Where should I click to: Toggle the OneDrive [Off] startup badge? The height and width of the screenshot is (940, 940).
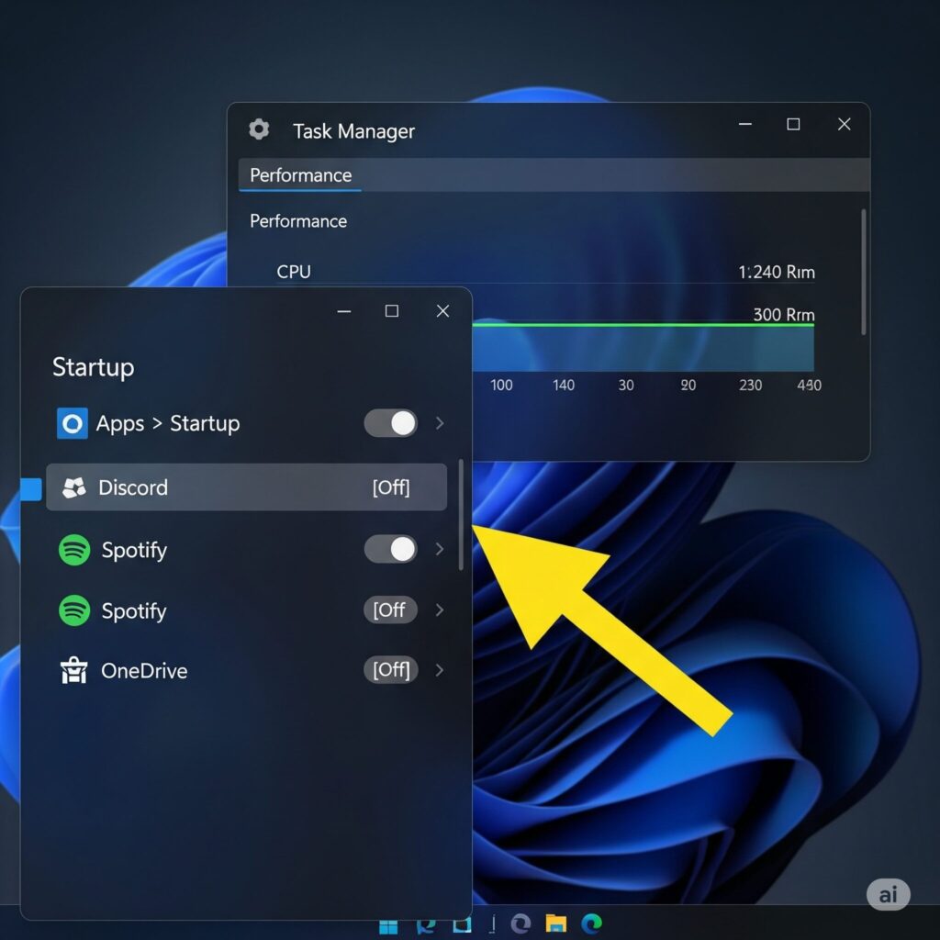(x=391, y=670)
